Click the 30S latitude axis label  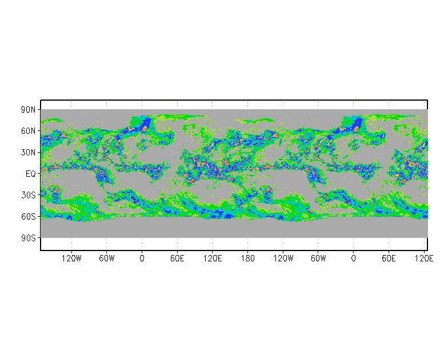click(29, 196)
